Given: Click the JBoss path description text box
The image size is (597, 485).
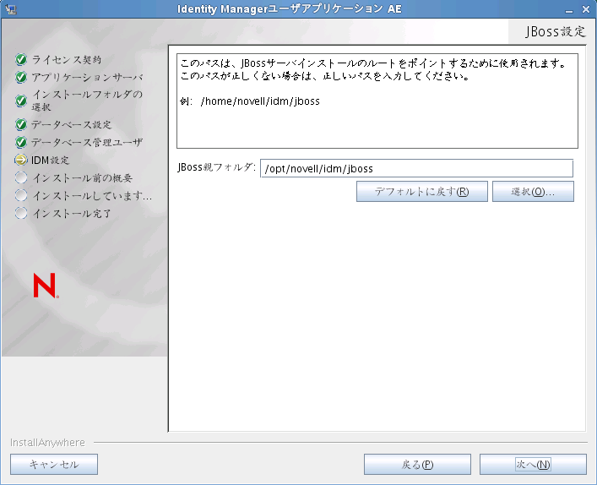Looking at the screenshot, I should click(x=377, y=101).
